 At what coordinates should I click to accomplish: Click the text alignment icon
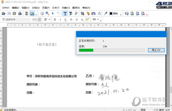46,20
